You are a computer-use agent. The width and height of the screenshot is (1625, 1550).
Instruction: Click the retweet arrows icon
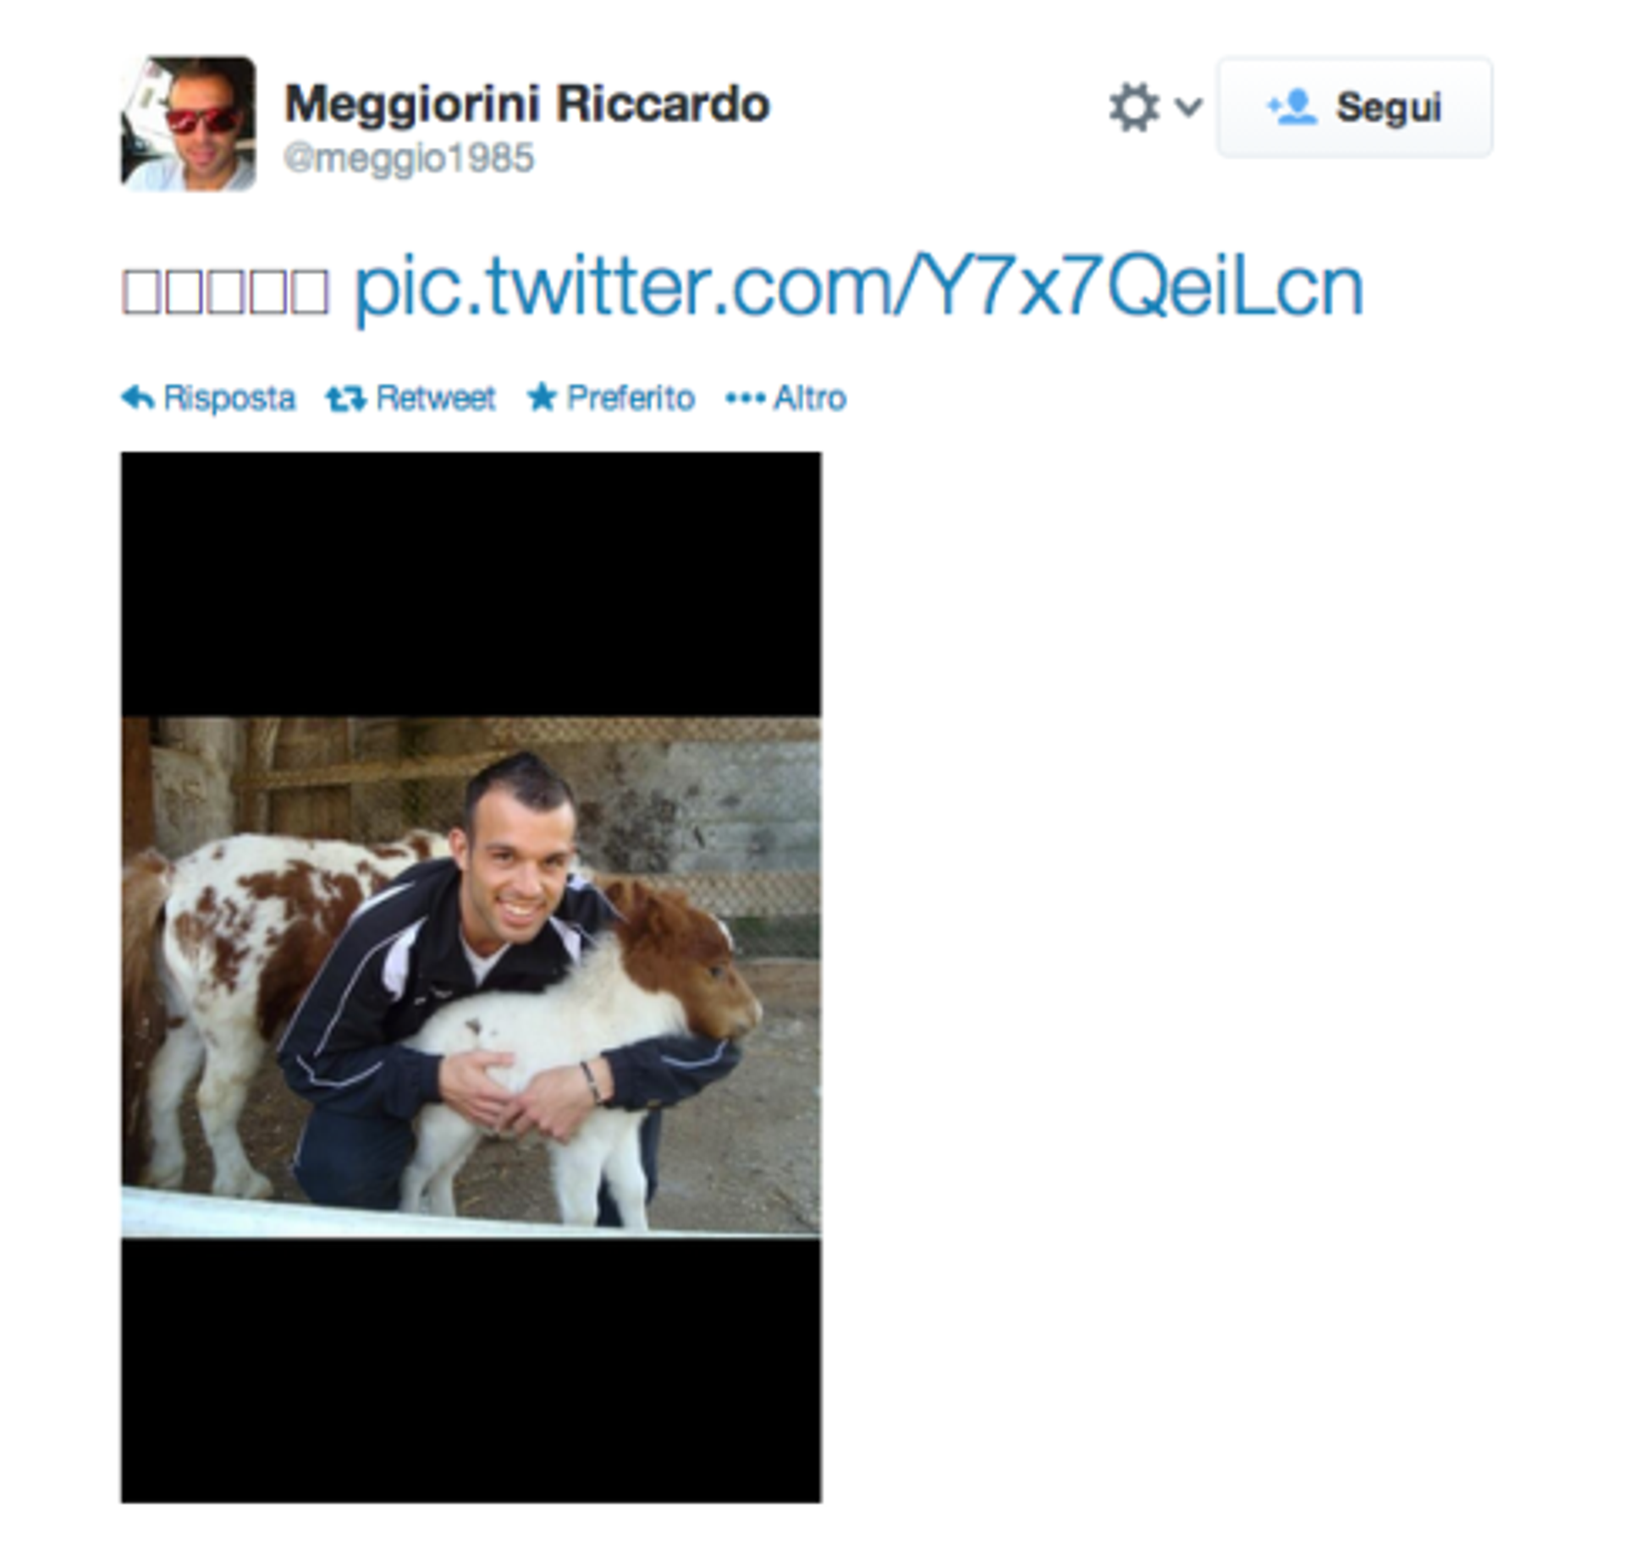click(x=345, y=398)
